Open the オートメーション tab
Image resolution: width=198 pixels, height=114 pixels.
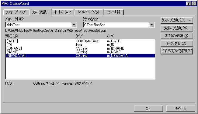click(x=63, y=12)
